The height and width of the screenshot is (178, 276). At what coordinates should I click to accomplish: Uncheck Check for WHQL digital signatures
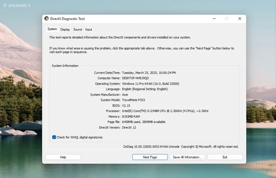click(54, 137)
